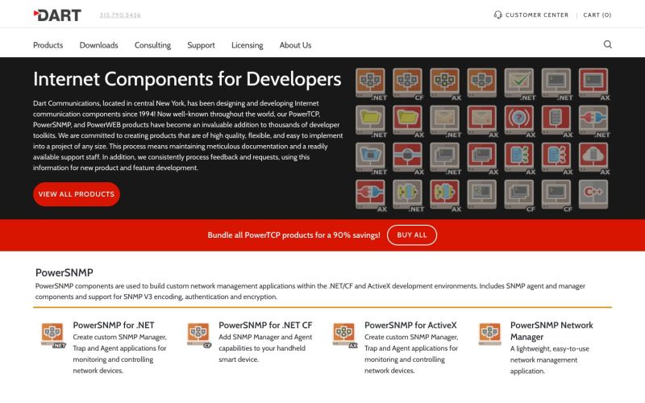This screenshot has height=403, width=645.
Task: Open the PowerSNMP for .NET CF title link
Action: coord(265,326)
